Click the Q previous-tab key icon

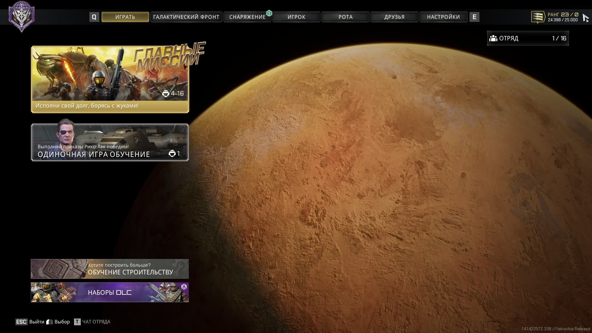94,17
